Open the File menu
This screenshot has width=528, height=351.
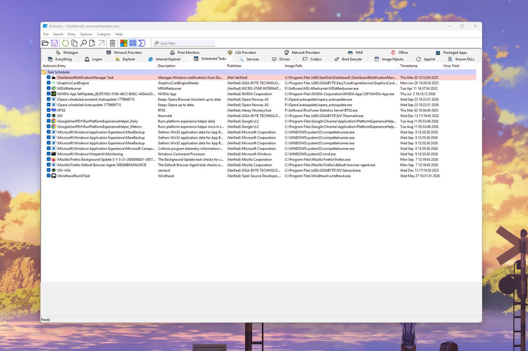pos(46,34)
